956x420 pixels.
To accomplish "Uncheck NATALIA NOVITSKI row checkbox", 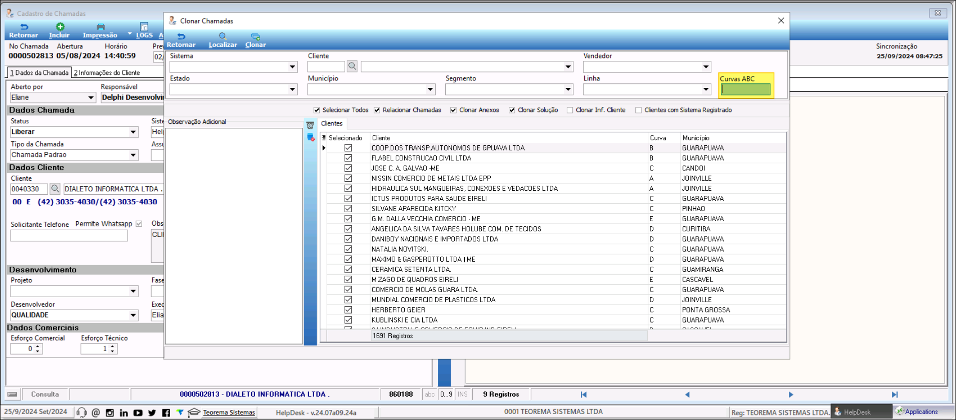I will click(x=348, y=249).
